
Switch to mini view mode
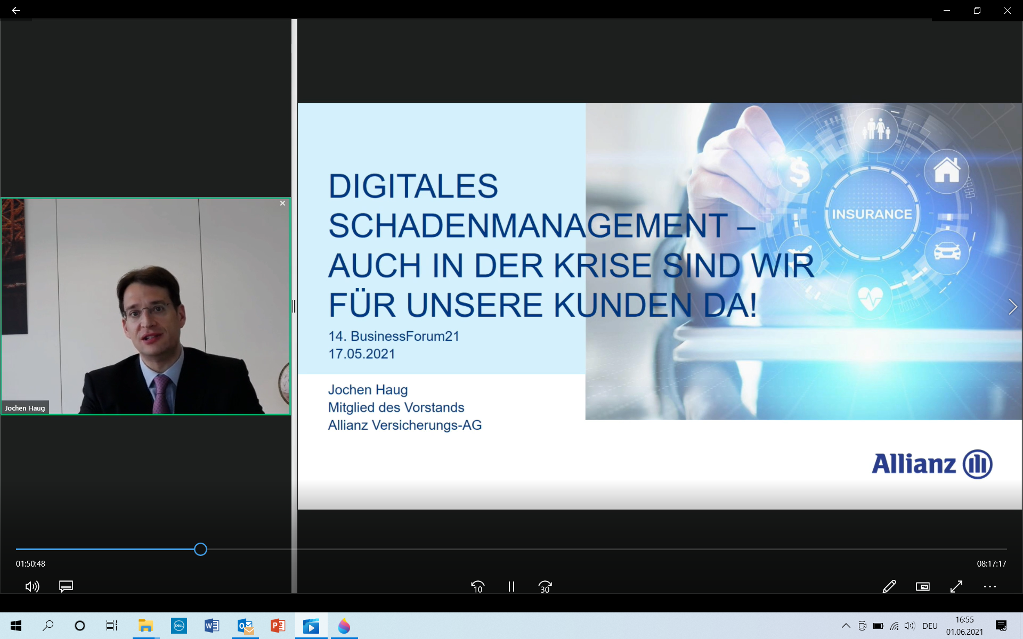coord(922,586)
